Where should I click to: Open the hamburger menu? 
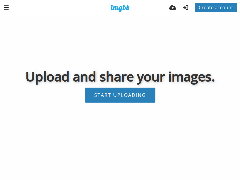6,7
